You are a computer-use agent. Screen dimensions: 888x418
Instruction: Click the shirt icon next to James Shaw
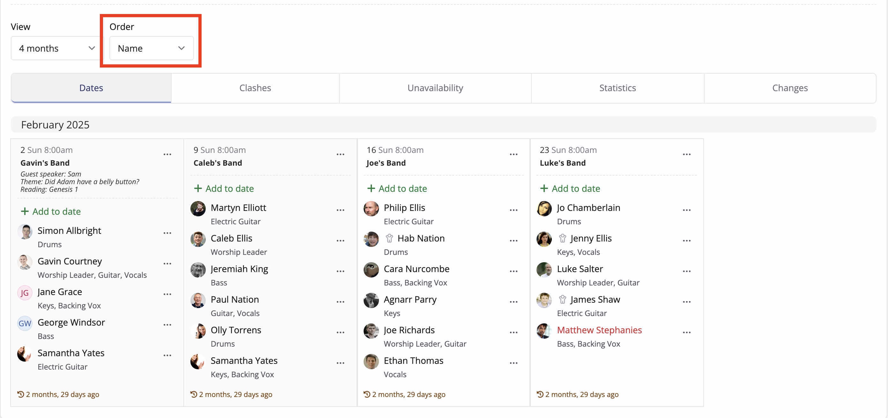(x=562, y=299)
